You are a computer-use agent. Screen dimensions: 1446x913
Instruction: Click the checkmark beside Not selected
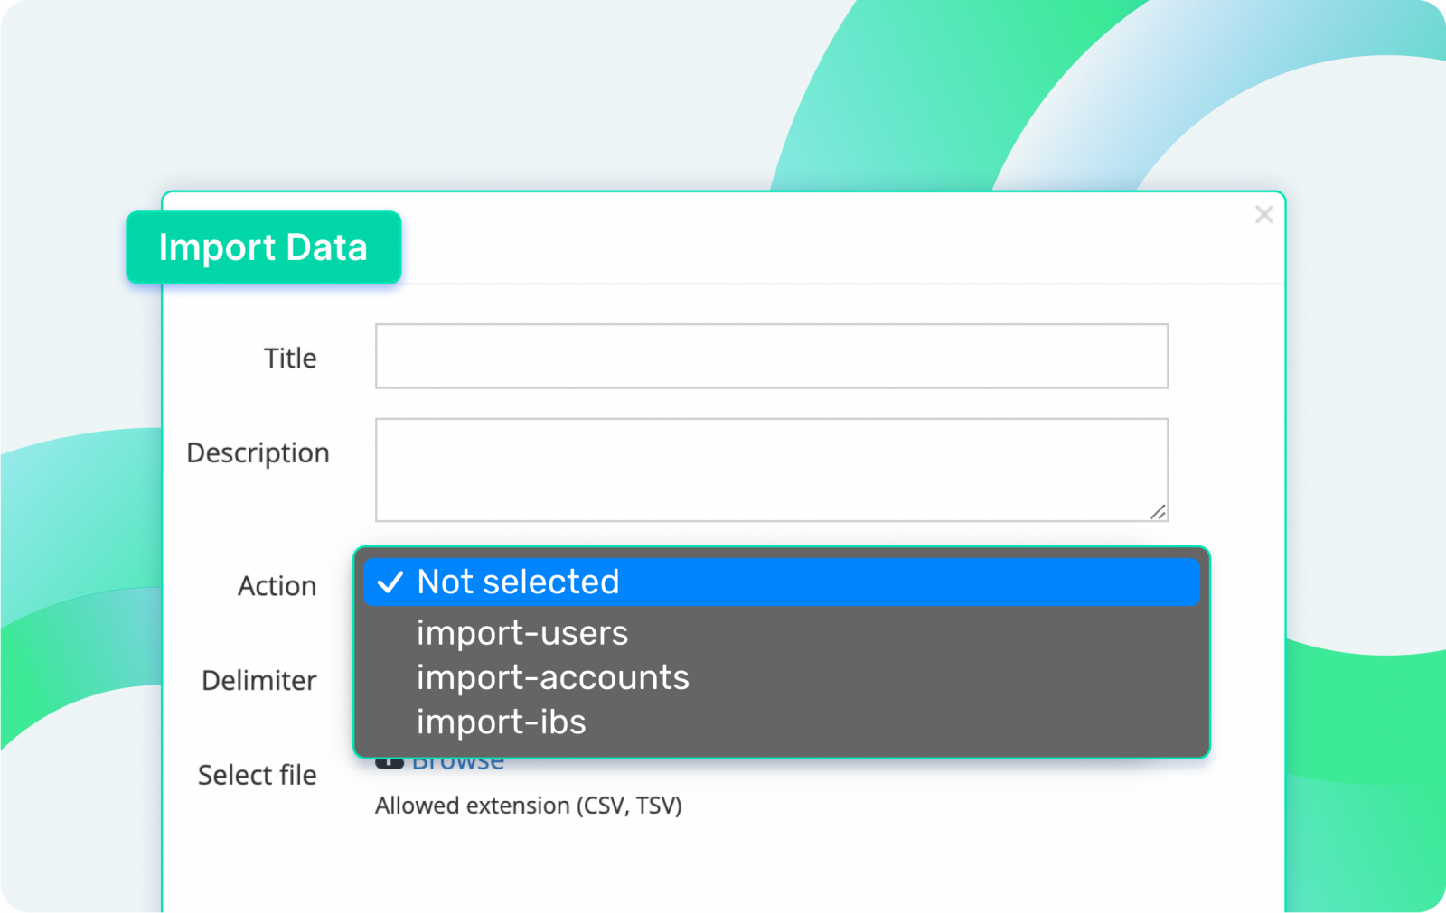click(391, 582)
